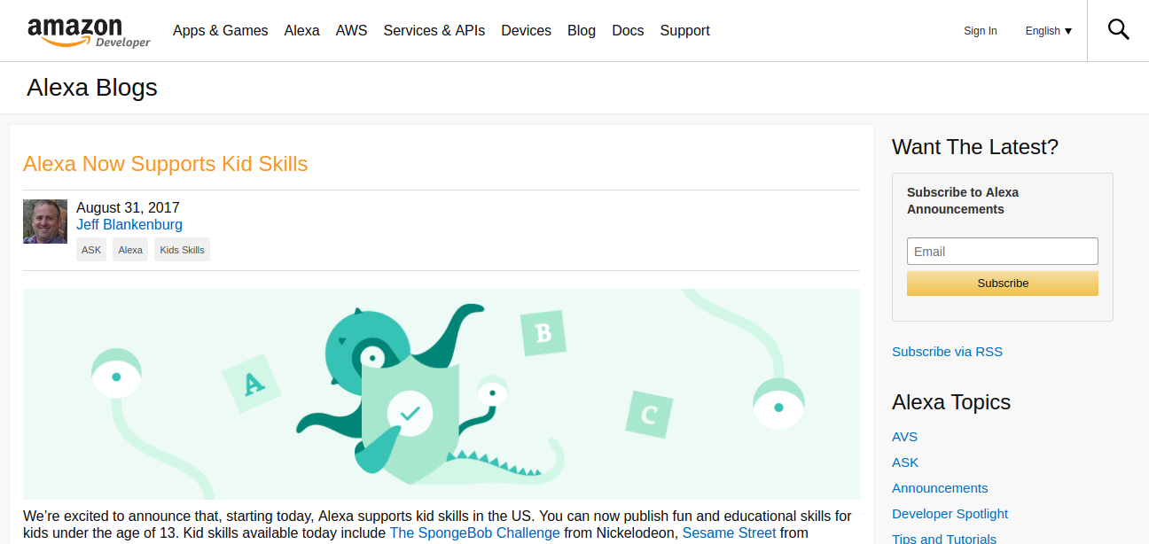The width and height of the screenshot is (1149, 544).
Task: Click the Amazon Developer logo
Action: click(89, 32)
